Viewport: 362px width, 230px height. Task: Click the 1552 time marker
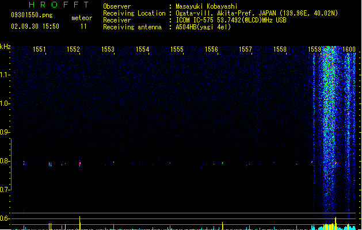tap(73, 49)
